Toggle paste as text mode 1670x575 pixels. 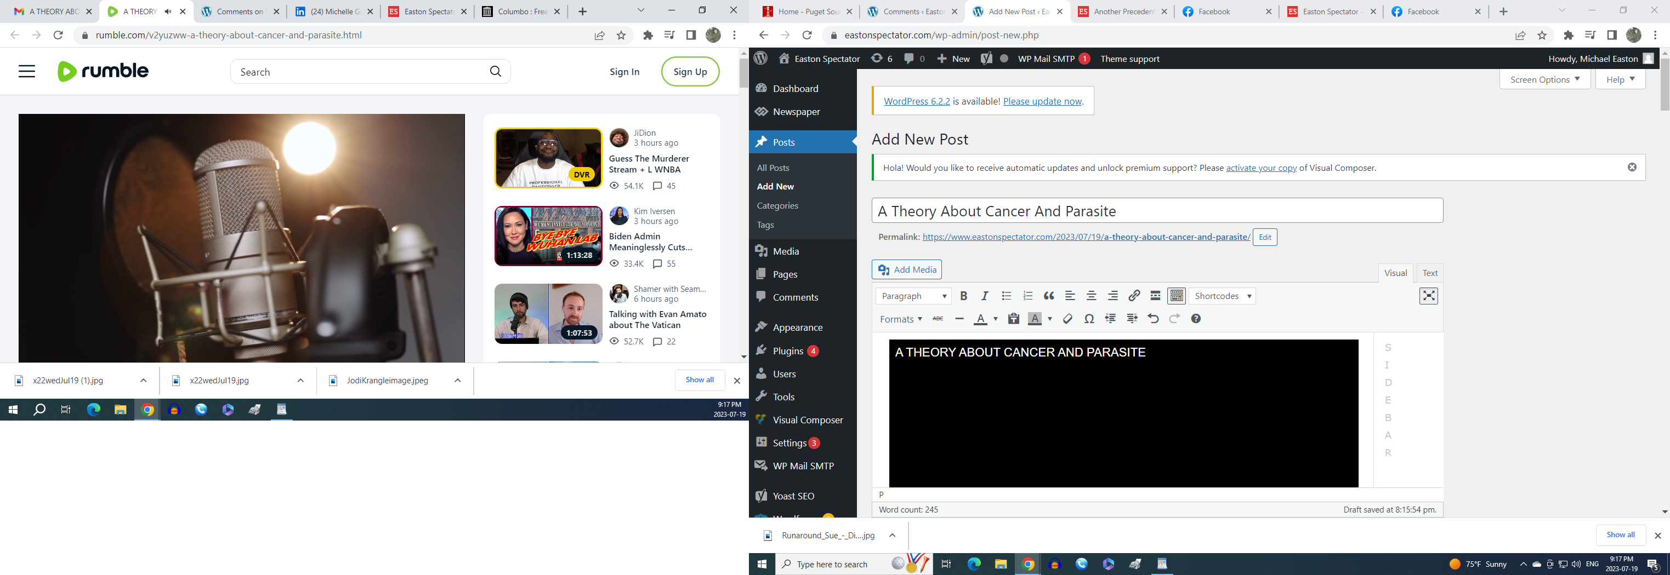1013,319
